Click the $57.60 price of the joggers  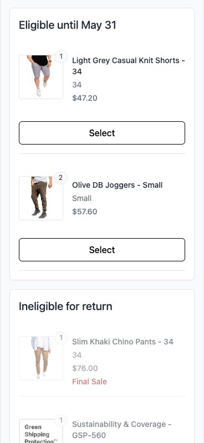click(85, 212)
